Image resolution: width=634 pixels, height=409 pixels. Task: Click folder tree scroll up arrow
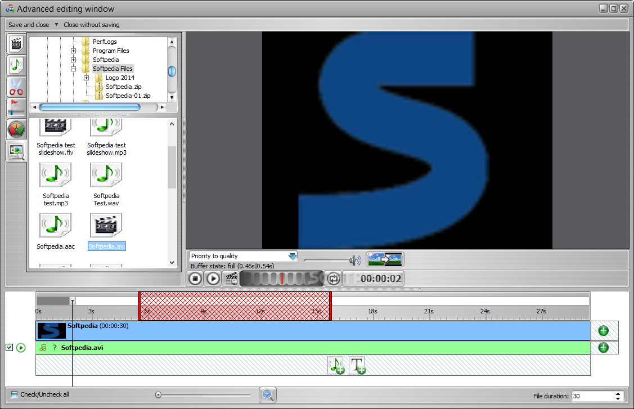coord(172,42)
